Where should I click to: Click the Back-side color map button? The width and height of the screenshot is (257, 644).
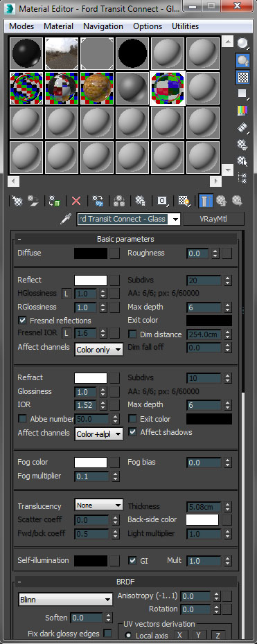[227, 519]
